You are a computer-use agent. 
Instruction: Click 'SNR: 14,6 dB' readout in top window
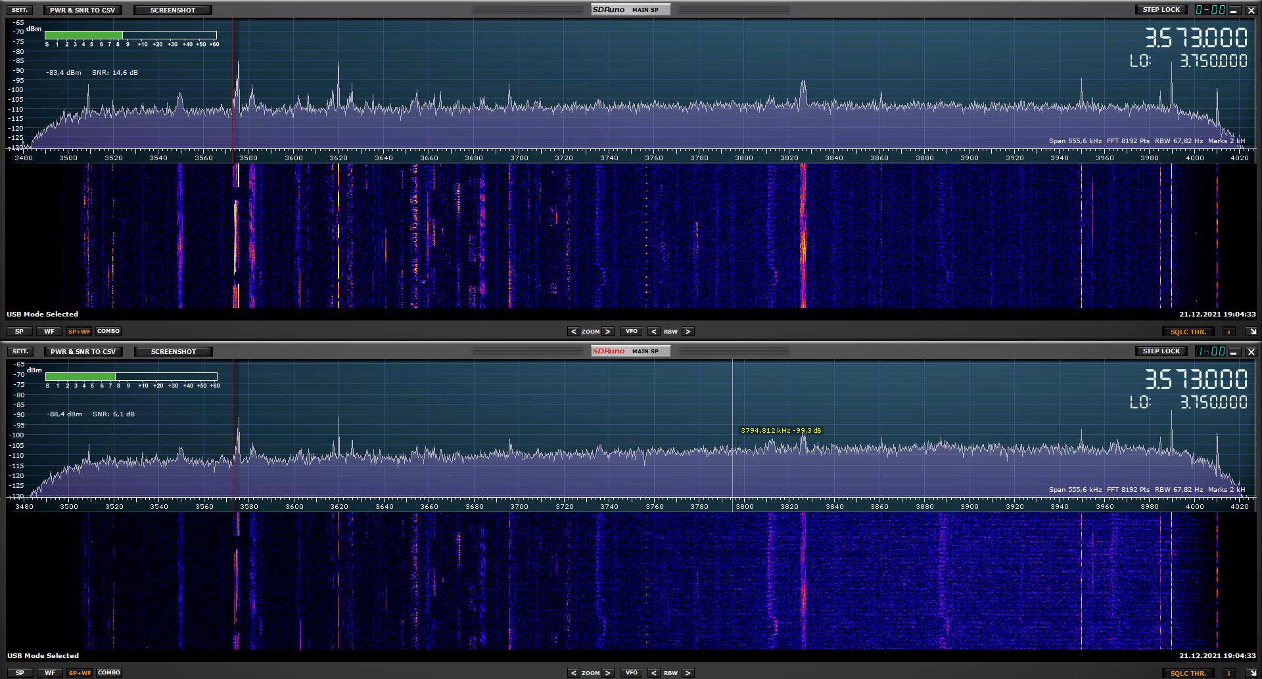click(115, 73)
